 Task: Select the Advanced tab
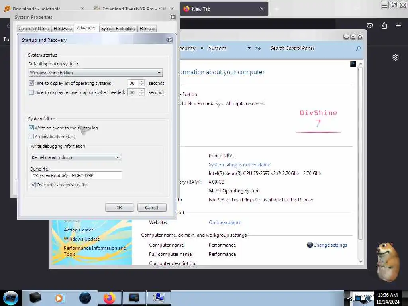[86, 28]
